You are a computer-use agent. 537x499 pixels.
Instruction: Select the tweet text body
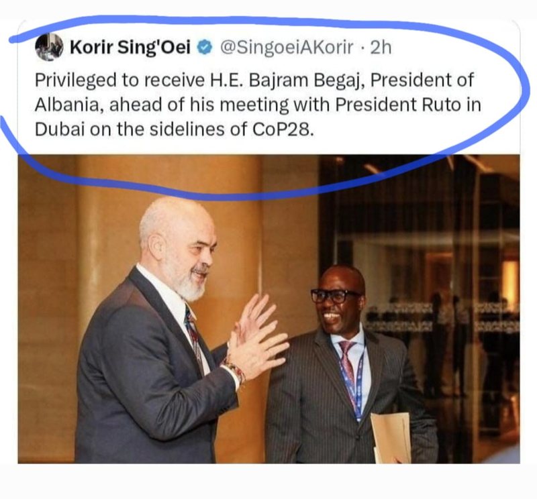click(x=258, y=105)
